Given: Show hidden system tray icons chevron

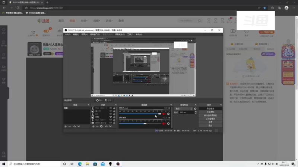Looking at the screenshot, I should click(258, 164).
